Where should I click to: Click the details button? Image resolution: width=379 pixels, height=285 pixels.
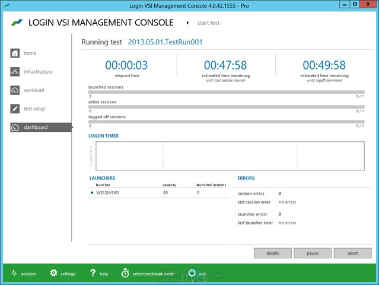pyautogui.click(x=273, y=253)
